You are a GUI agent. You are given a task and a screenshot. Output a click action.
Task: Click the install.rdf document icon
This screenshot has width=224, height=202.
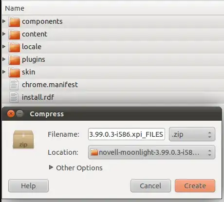coord(14,97)
